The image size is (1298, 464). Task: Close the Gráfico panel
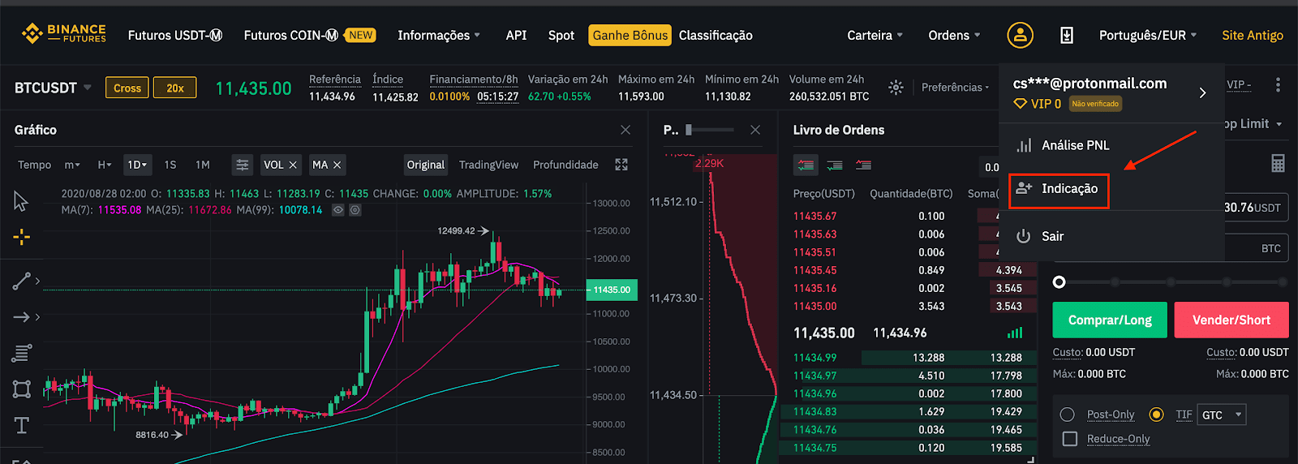(625, 130)
